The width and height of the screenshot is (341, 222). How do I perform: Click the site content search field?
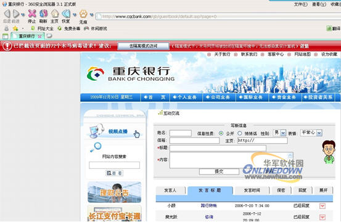click(x=114, y=165)
